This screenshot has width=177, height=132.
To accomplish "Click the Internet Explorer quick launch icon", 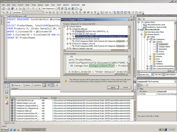I will tap(15, 130).
